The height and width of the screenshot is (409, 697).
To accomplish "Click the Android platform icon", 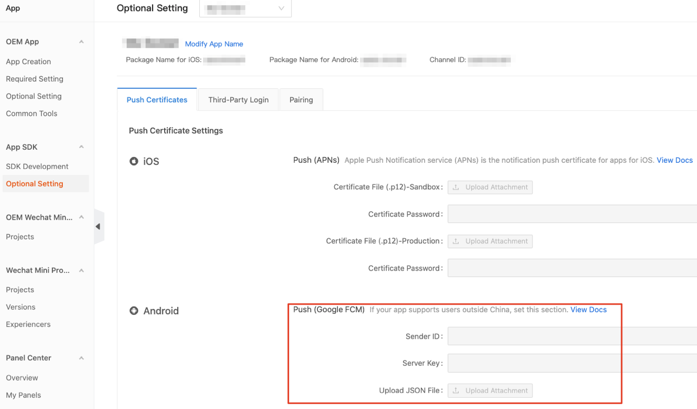I will (134, 311).
